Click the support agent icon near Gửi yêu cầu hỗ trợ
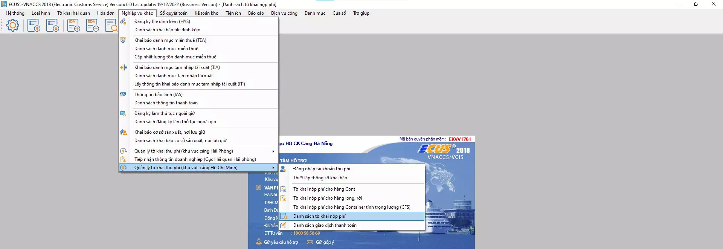Viewport: 723px width, 249px height. pyautogui.click(x=259, y=242)
